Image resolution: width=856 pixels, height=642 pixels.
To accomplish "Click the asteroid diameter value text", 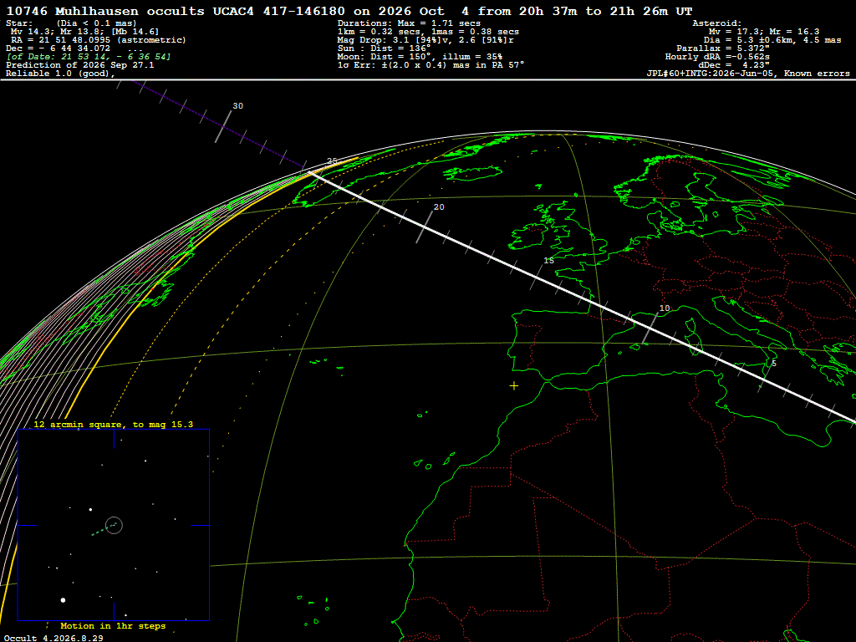I will point(772,40).
